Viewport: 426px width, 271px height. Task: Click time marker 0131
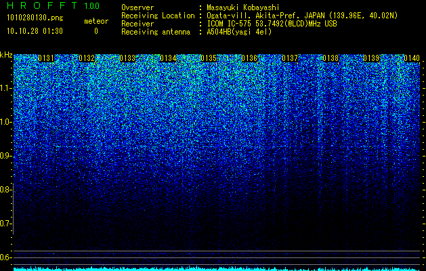(46, 58)
